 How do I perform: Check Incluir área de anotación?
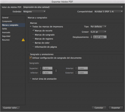click(31, 79)
